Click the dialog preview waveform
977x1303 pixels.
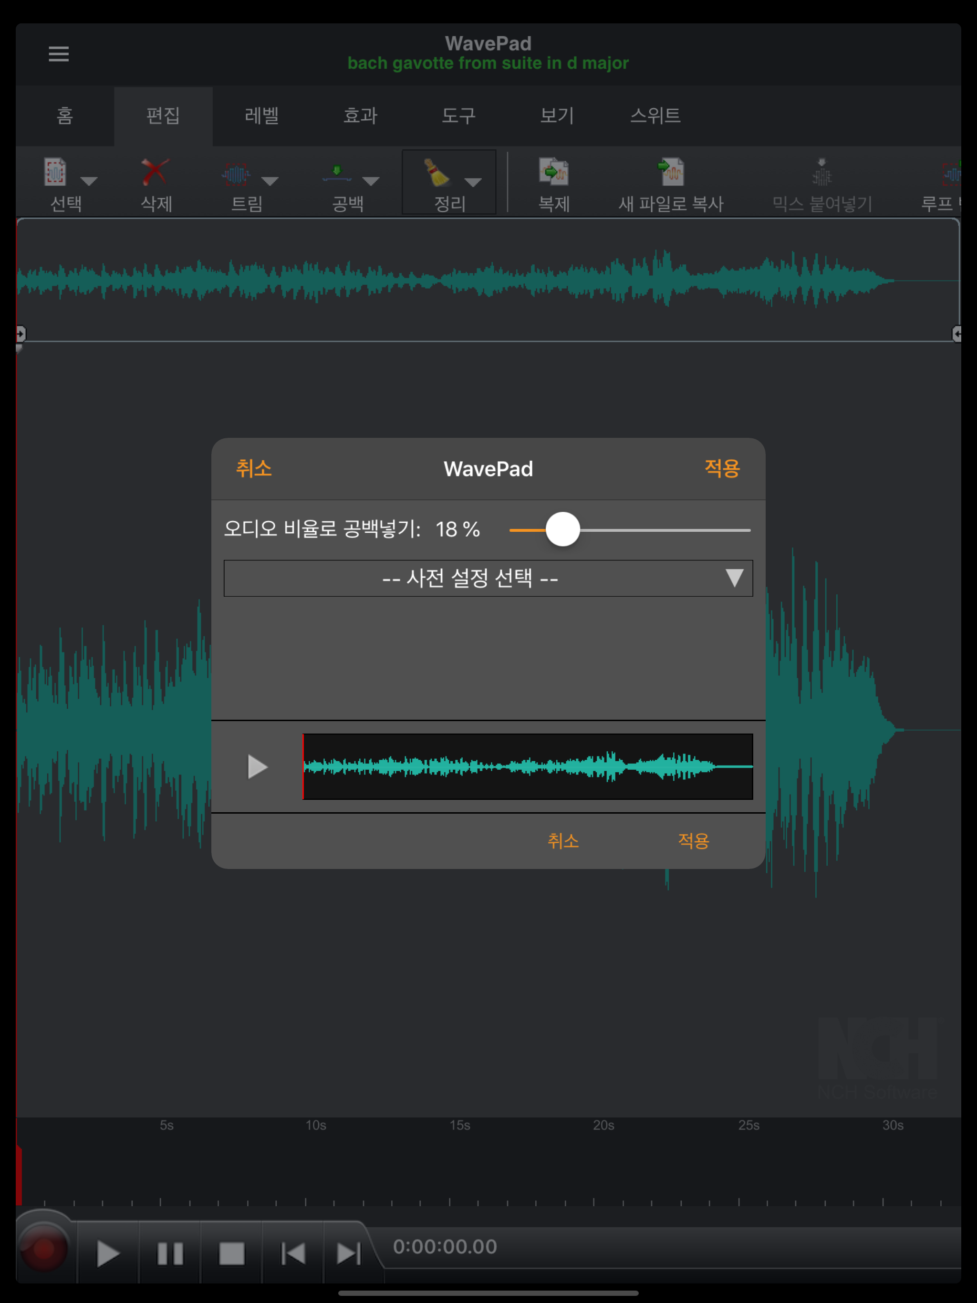[528, 766]
